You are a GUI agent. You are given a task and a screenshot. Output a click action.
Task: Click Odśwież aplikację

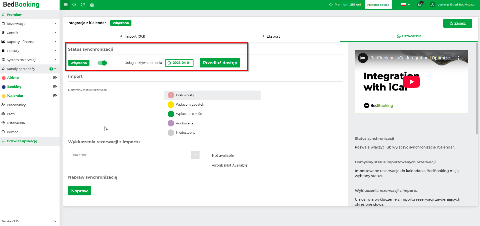tap(30, 141)
